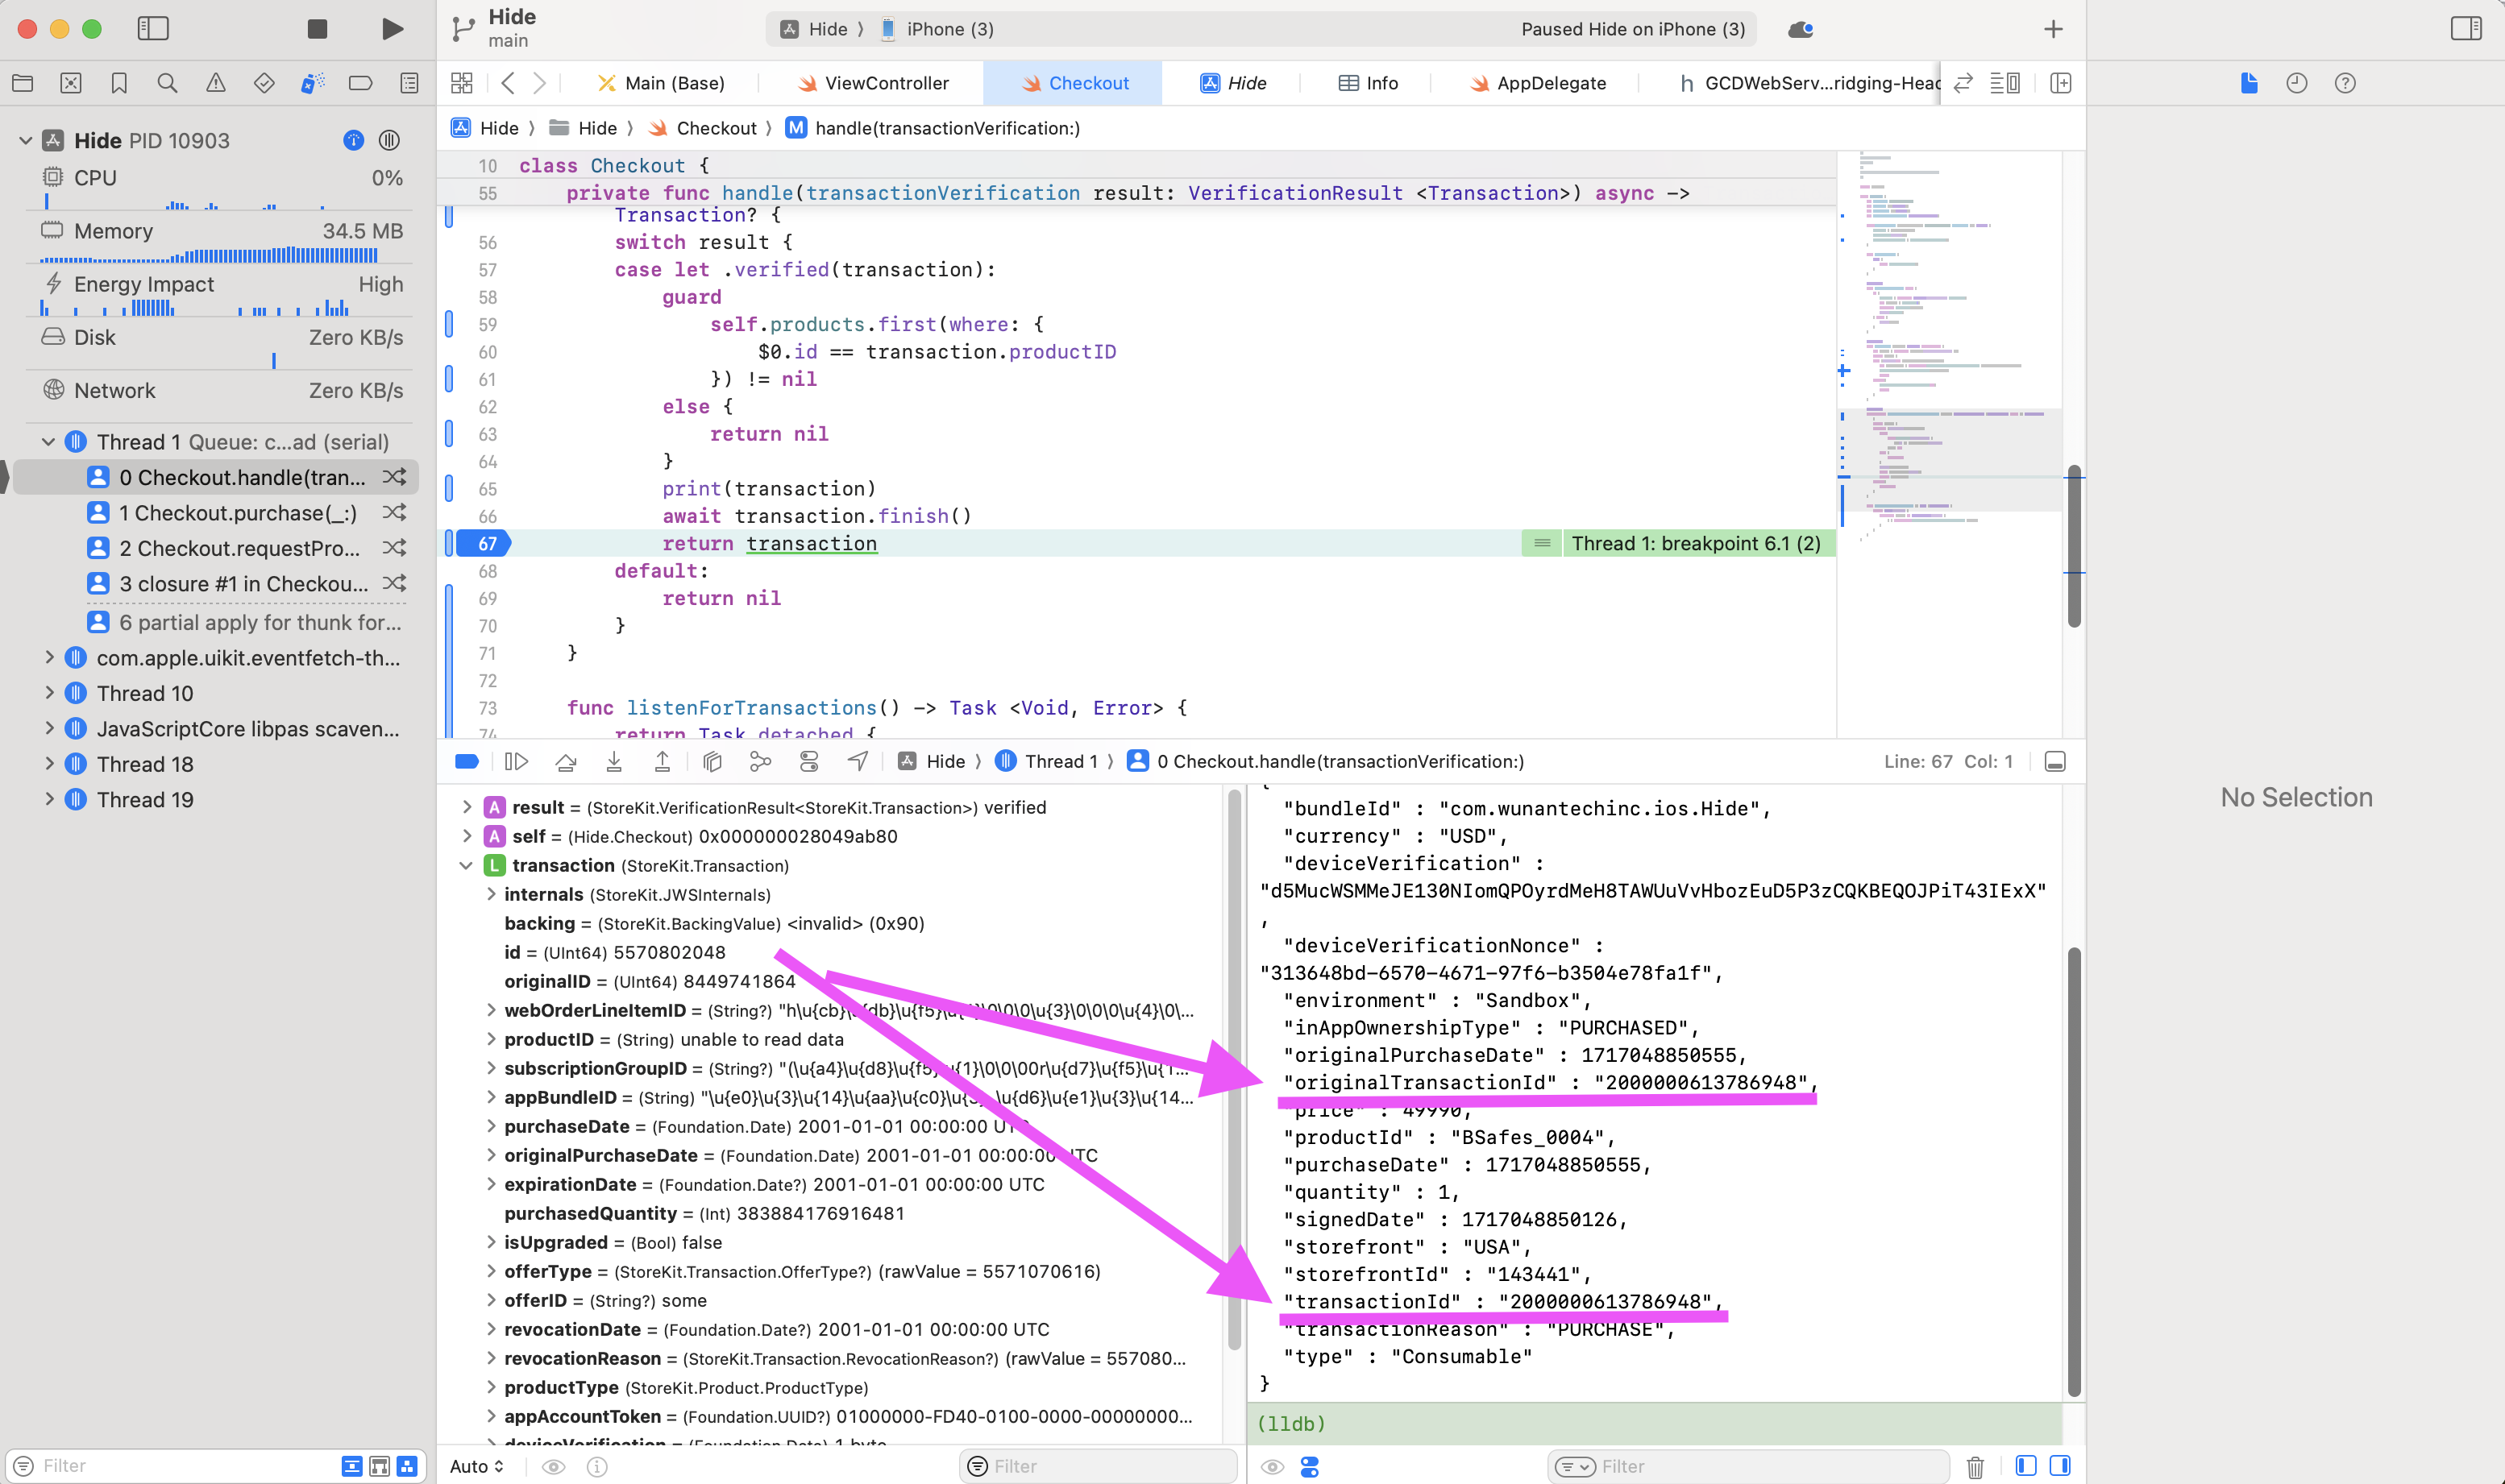Viewport: 2505px width, 1484px height.
Task: Open the History inspector tab
Action: click(2297, 83)
